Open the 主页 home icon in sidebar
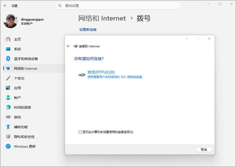The width and height of the screenshot is (236, 167). 8,39
